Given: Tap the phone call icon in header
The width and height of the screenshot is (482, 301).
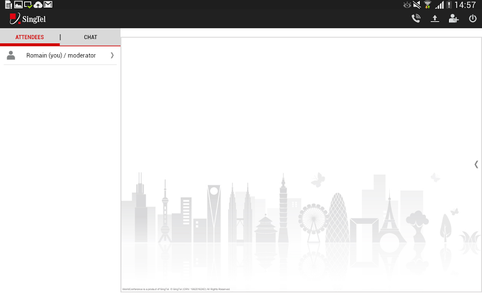Looking at the screenshot, I should point(416,19).
